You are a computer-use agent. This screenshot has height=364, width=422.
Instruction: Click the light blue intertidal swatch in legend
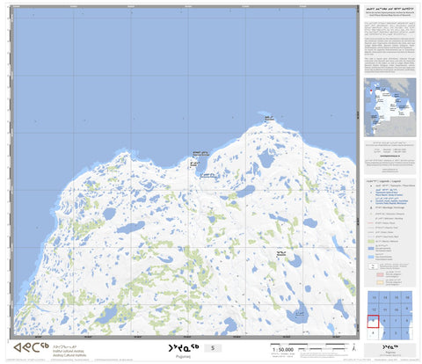[x=372, y=257]
